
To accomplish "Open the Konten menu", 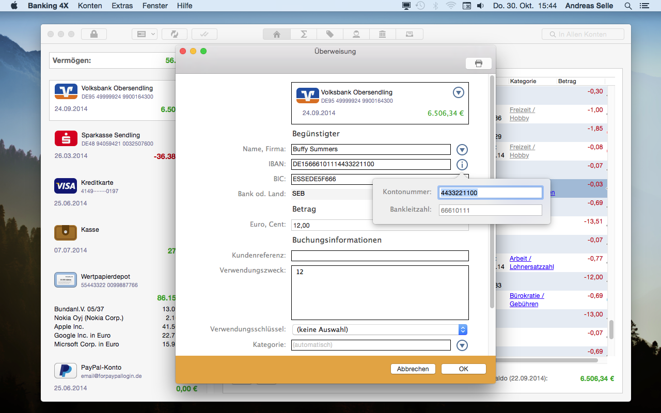I will tap(90, 6).
